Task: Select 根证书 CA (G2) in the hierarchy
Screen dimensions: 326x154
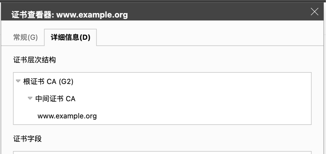Action: pyautogui.click(x=48, y=82)
